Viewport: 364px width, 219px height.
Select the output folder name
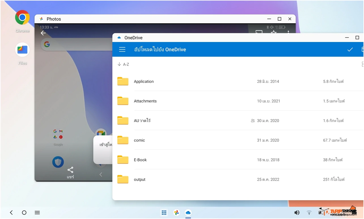tap(139, 179)
